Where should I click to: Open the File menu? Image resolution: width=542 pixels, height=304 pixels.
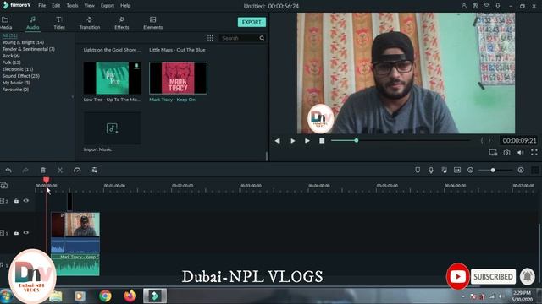[x=41, y=6]
